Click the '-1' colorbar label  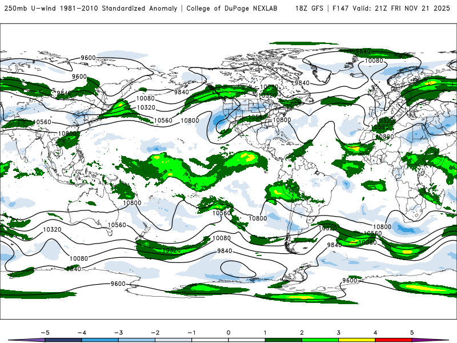(191, 333)
